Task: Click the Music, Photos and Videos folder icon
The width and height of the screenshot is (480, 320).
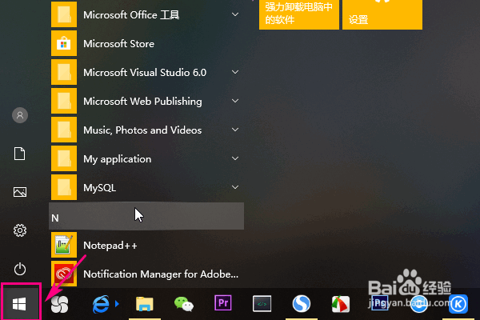Action: click(x=64, y=130)
